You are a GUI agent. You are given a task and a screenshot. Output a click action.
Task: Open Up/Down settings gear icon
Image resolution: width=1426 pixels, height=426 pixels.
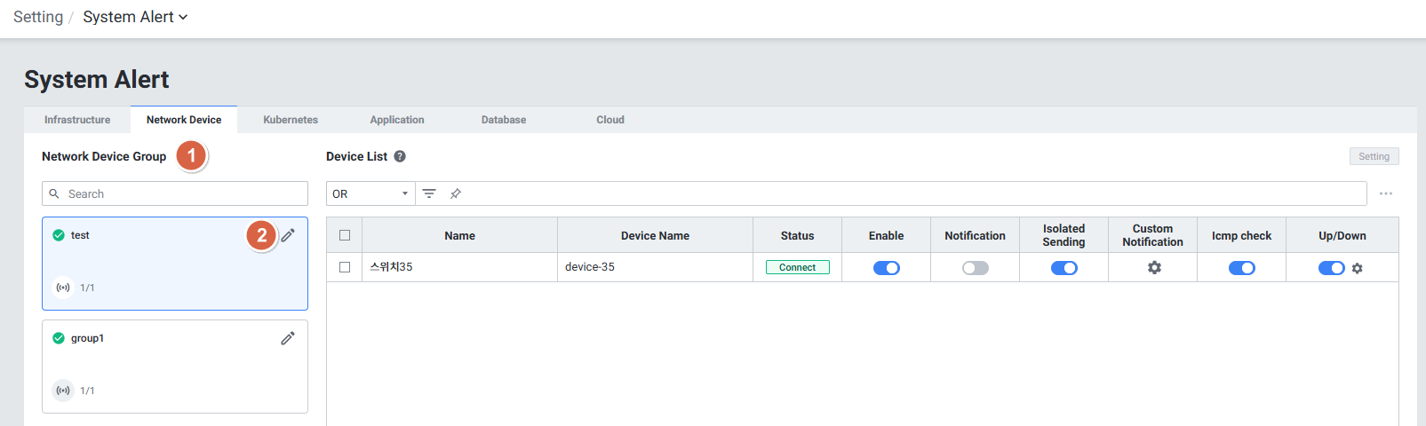pos(1357,268)
